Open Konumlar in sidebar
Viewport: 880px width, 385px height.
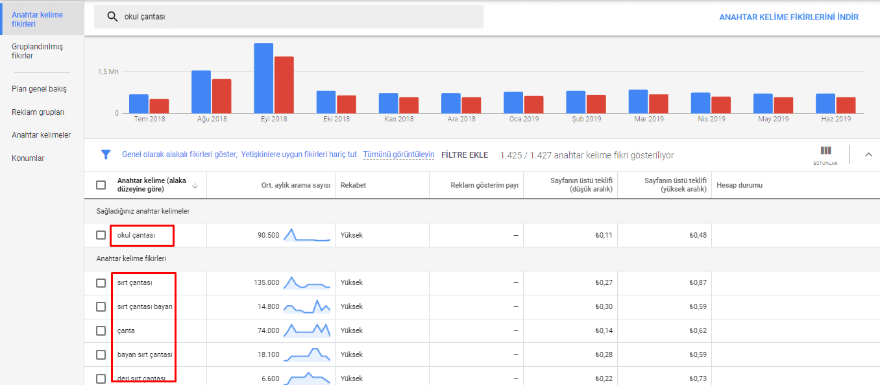pos(28,158)
